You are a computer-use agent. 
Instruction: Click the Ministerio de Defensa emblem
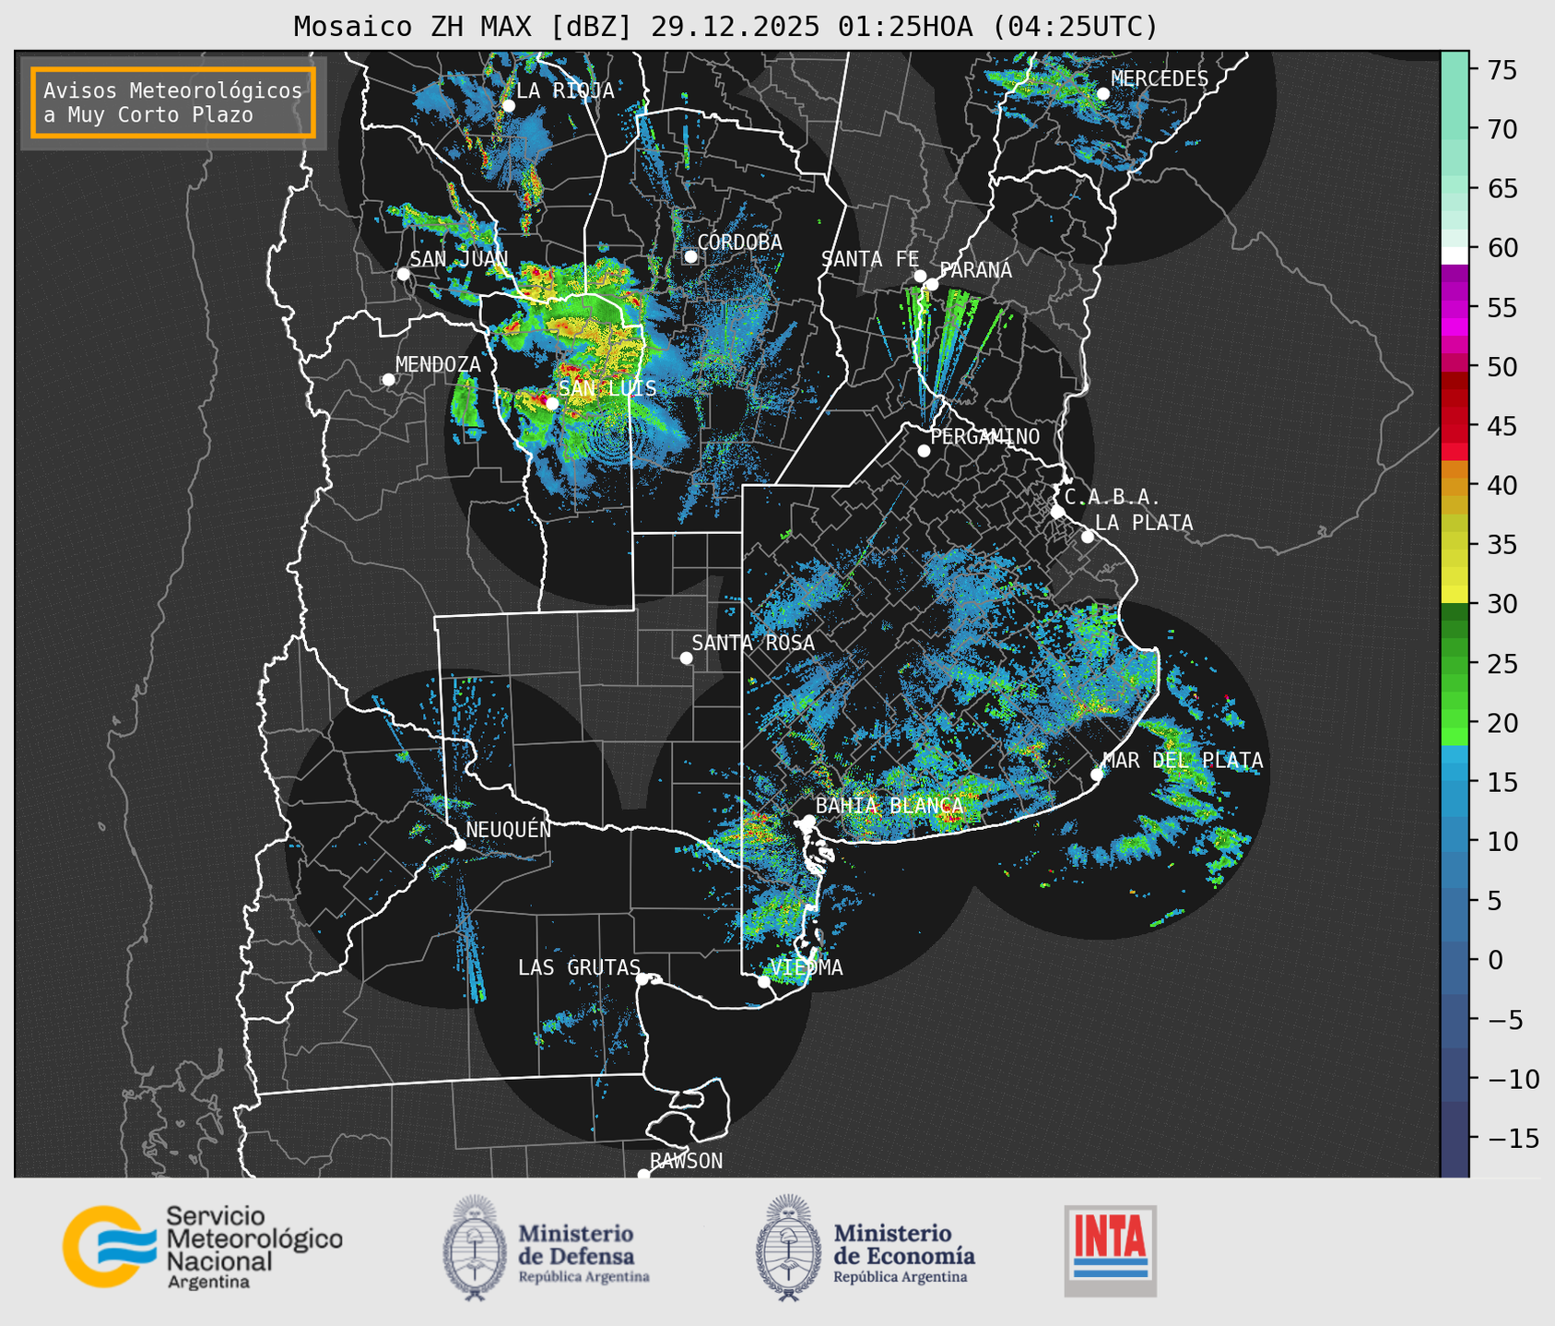pos(475,1248)
